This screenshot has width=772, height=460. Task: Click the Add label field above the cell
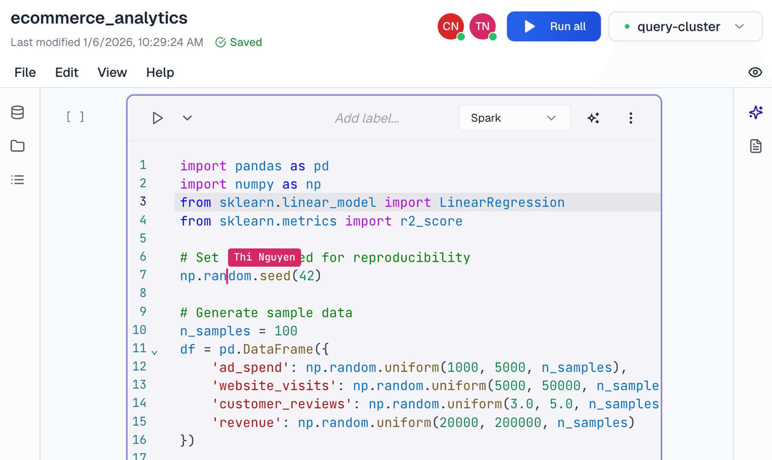(367, 118)
